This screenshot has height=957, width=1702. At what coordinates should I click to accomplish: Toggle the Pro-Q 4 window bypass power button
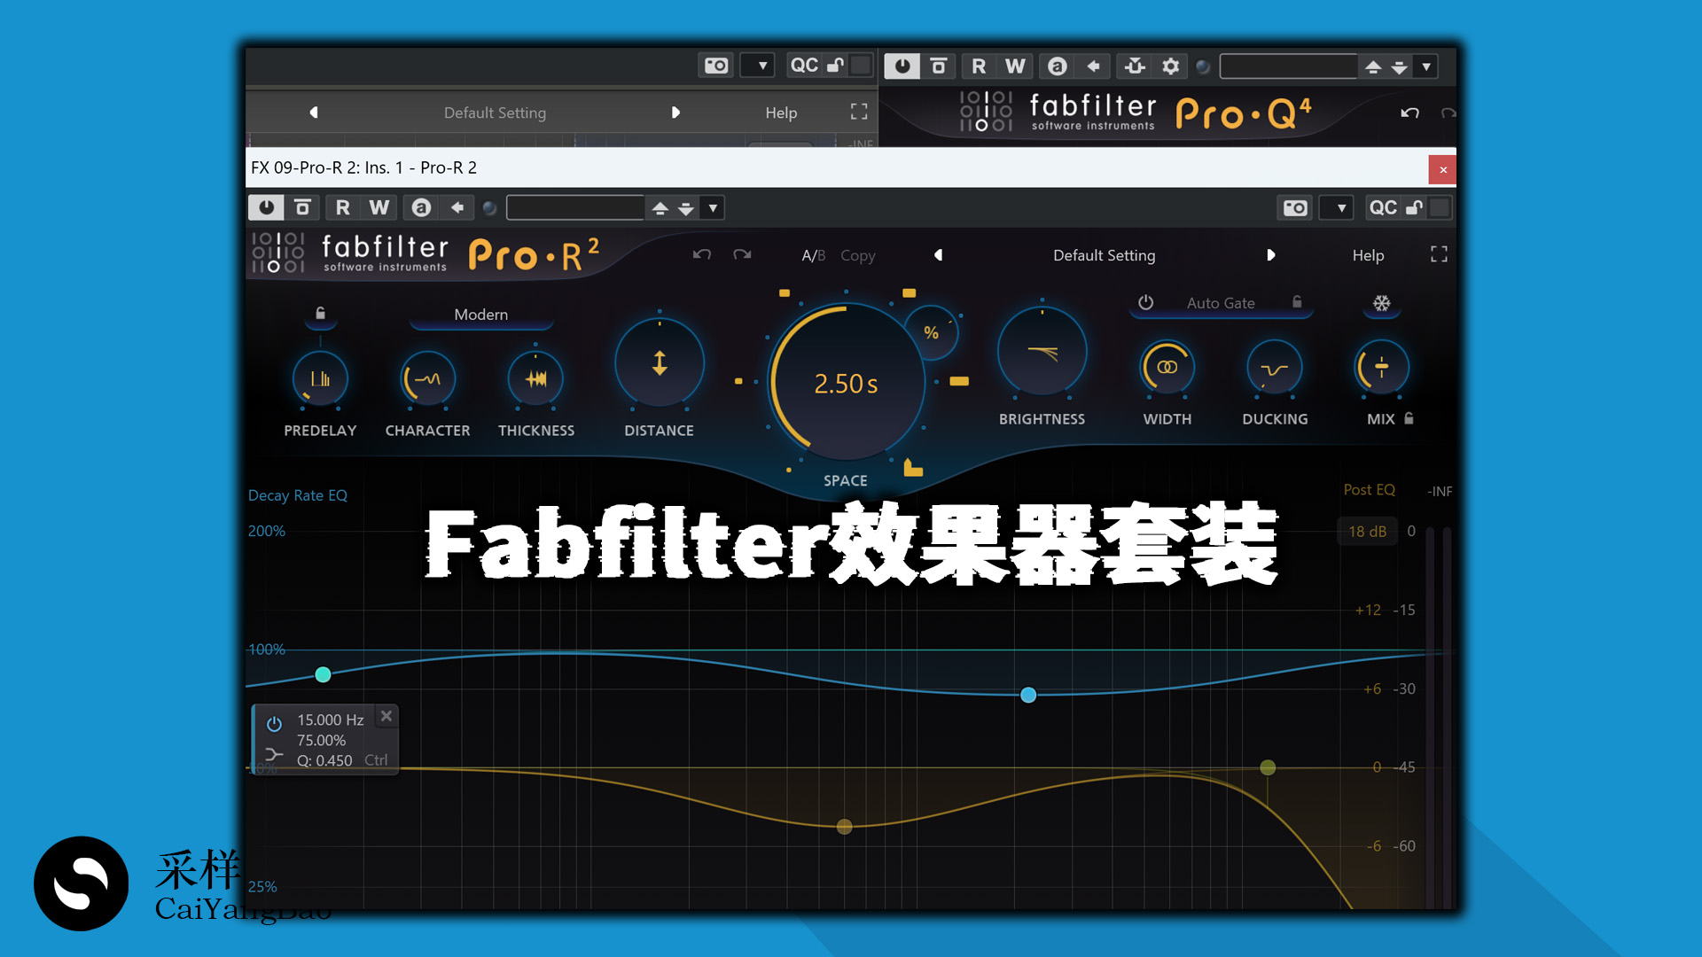point(902,66)
